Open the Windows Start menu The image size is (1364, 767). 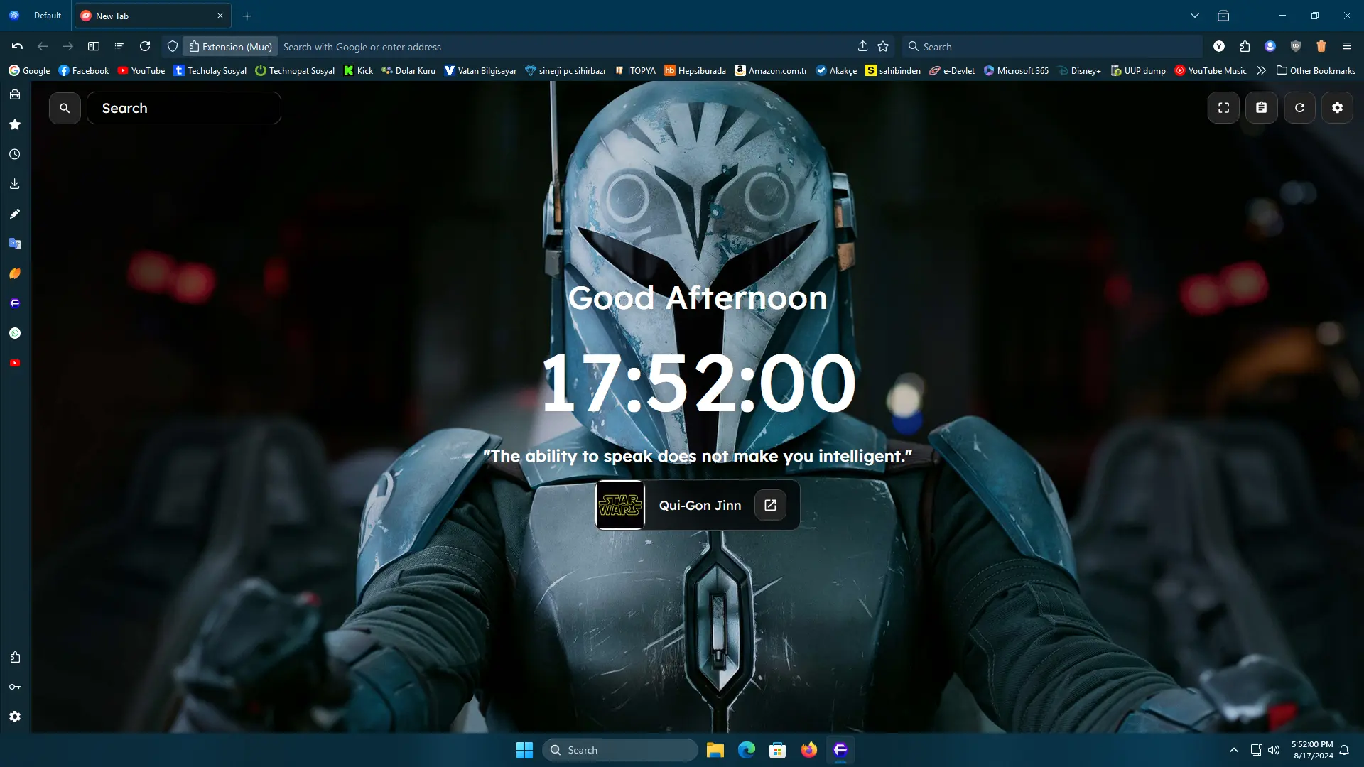pyautogui.click(x=524, y=750)
